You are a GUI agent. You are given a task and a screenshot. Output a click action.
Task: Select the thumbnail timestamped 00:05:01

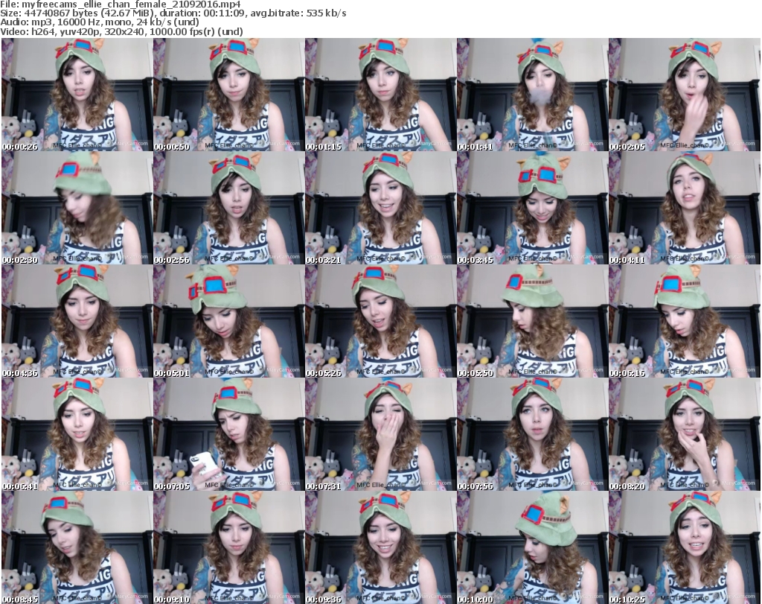[x=229, y=321]
